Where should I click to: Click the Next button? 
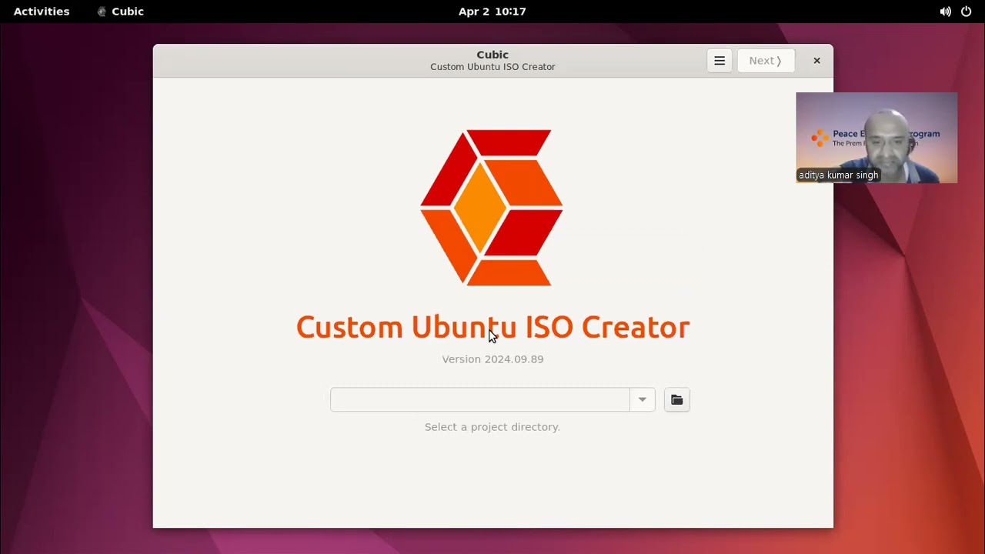click(x=766, y=61)
